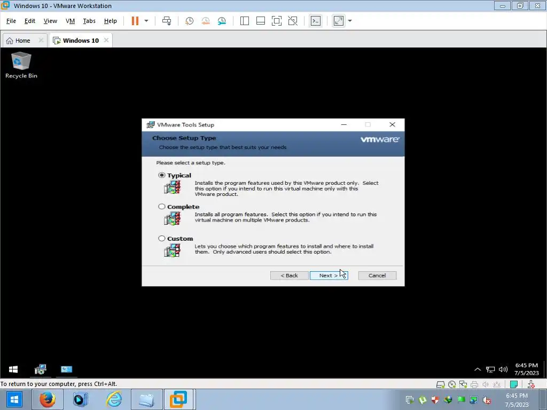Close the Windows 10 tab
This screenshot has width=547, height=410.
click(x=106, y=40)
